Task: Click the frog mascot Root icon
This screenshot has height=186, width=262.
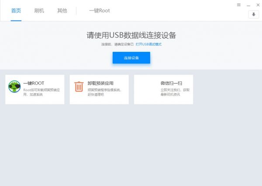Action: (x=14, y=87)
